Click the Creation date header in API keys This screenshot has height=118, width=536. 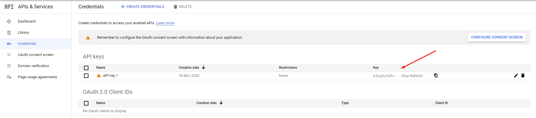click(189, 68)
